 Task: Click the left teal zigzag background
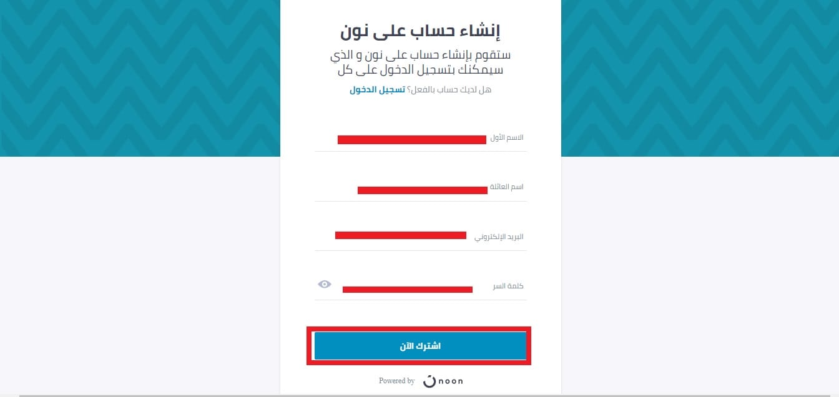pos(140,78)
